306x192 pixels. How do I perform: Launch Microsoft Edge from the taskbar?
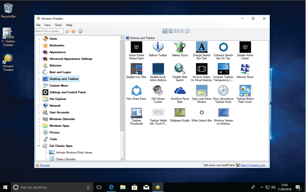pyautogui.click(x=111, y=187)
